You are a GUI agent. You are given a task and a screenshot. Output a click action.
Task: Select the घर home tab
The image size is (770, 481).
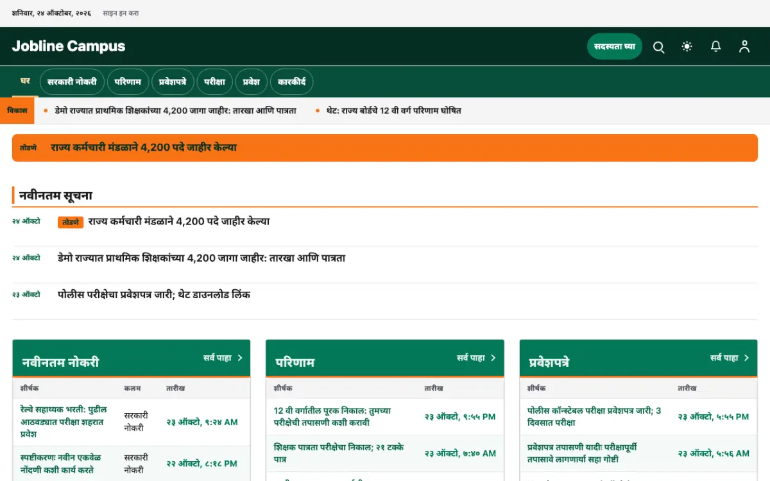26,81
